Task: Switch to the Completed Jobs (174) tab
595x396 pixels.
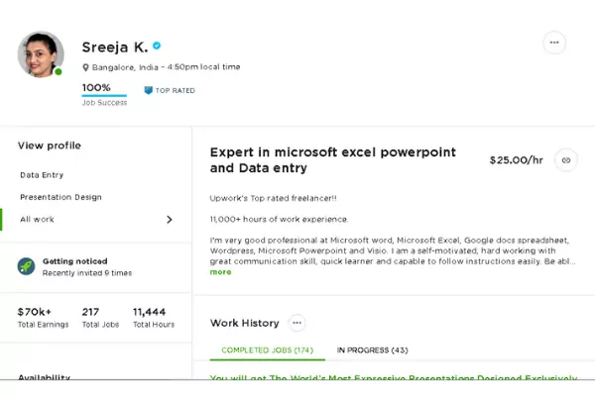Action: pos(267,350)
